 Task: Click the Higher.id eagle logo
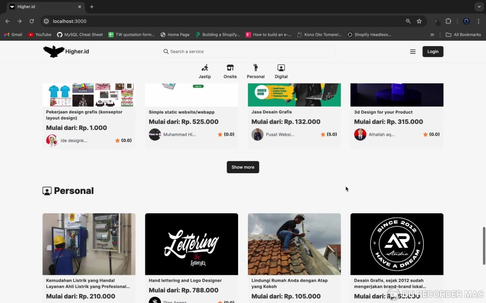(53, 52)
